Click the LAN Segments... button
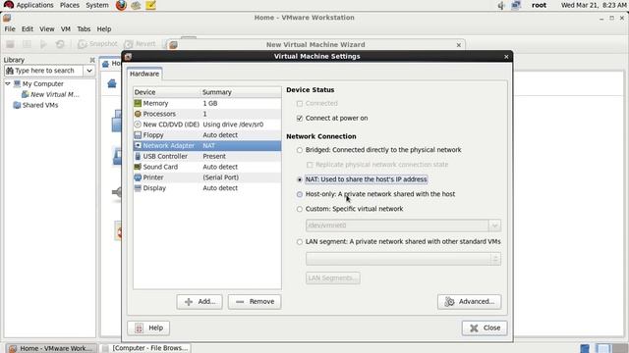 pos(333,278)
